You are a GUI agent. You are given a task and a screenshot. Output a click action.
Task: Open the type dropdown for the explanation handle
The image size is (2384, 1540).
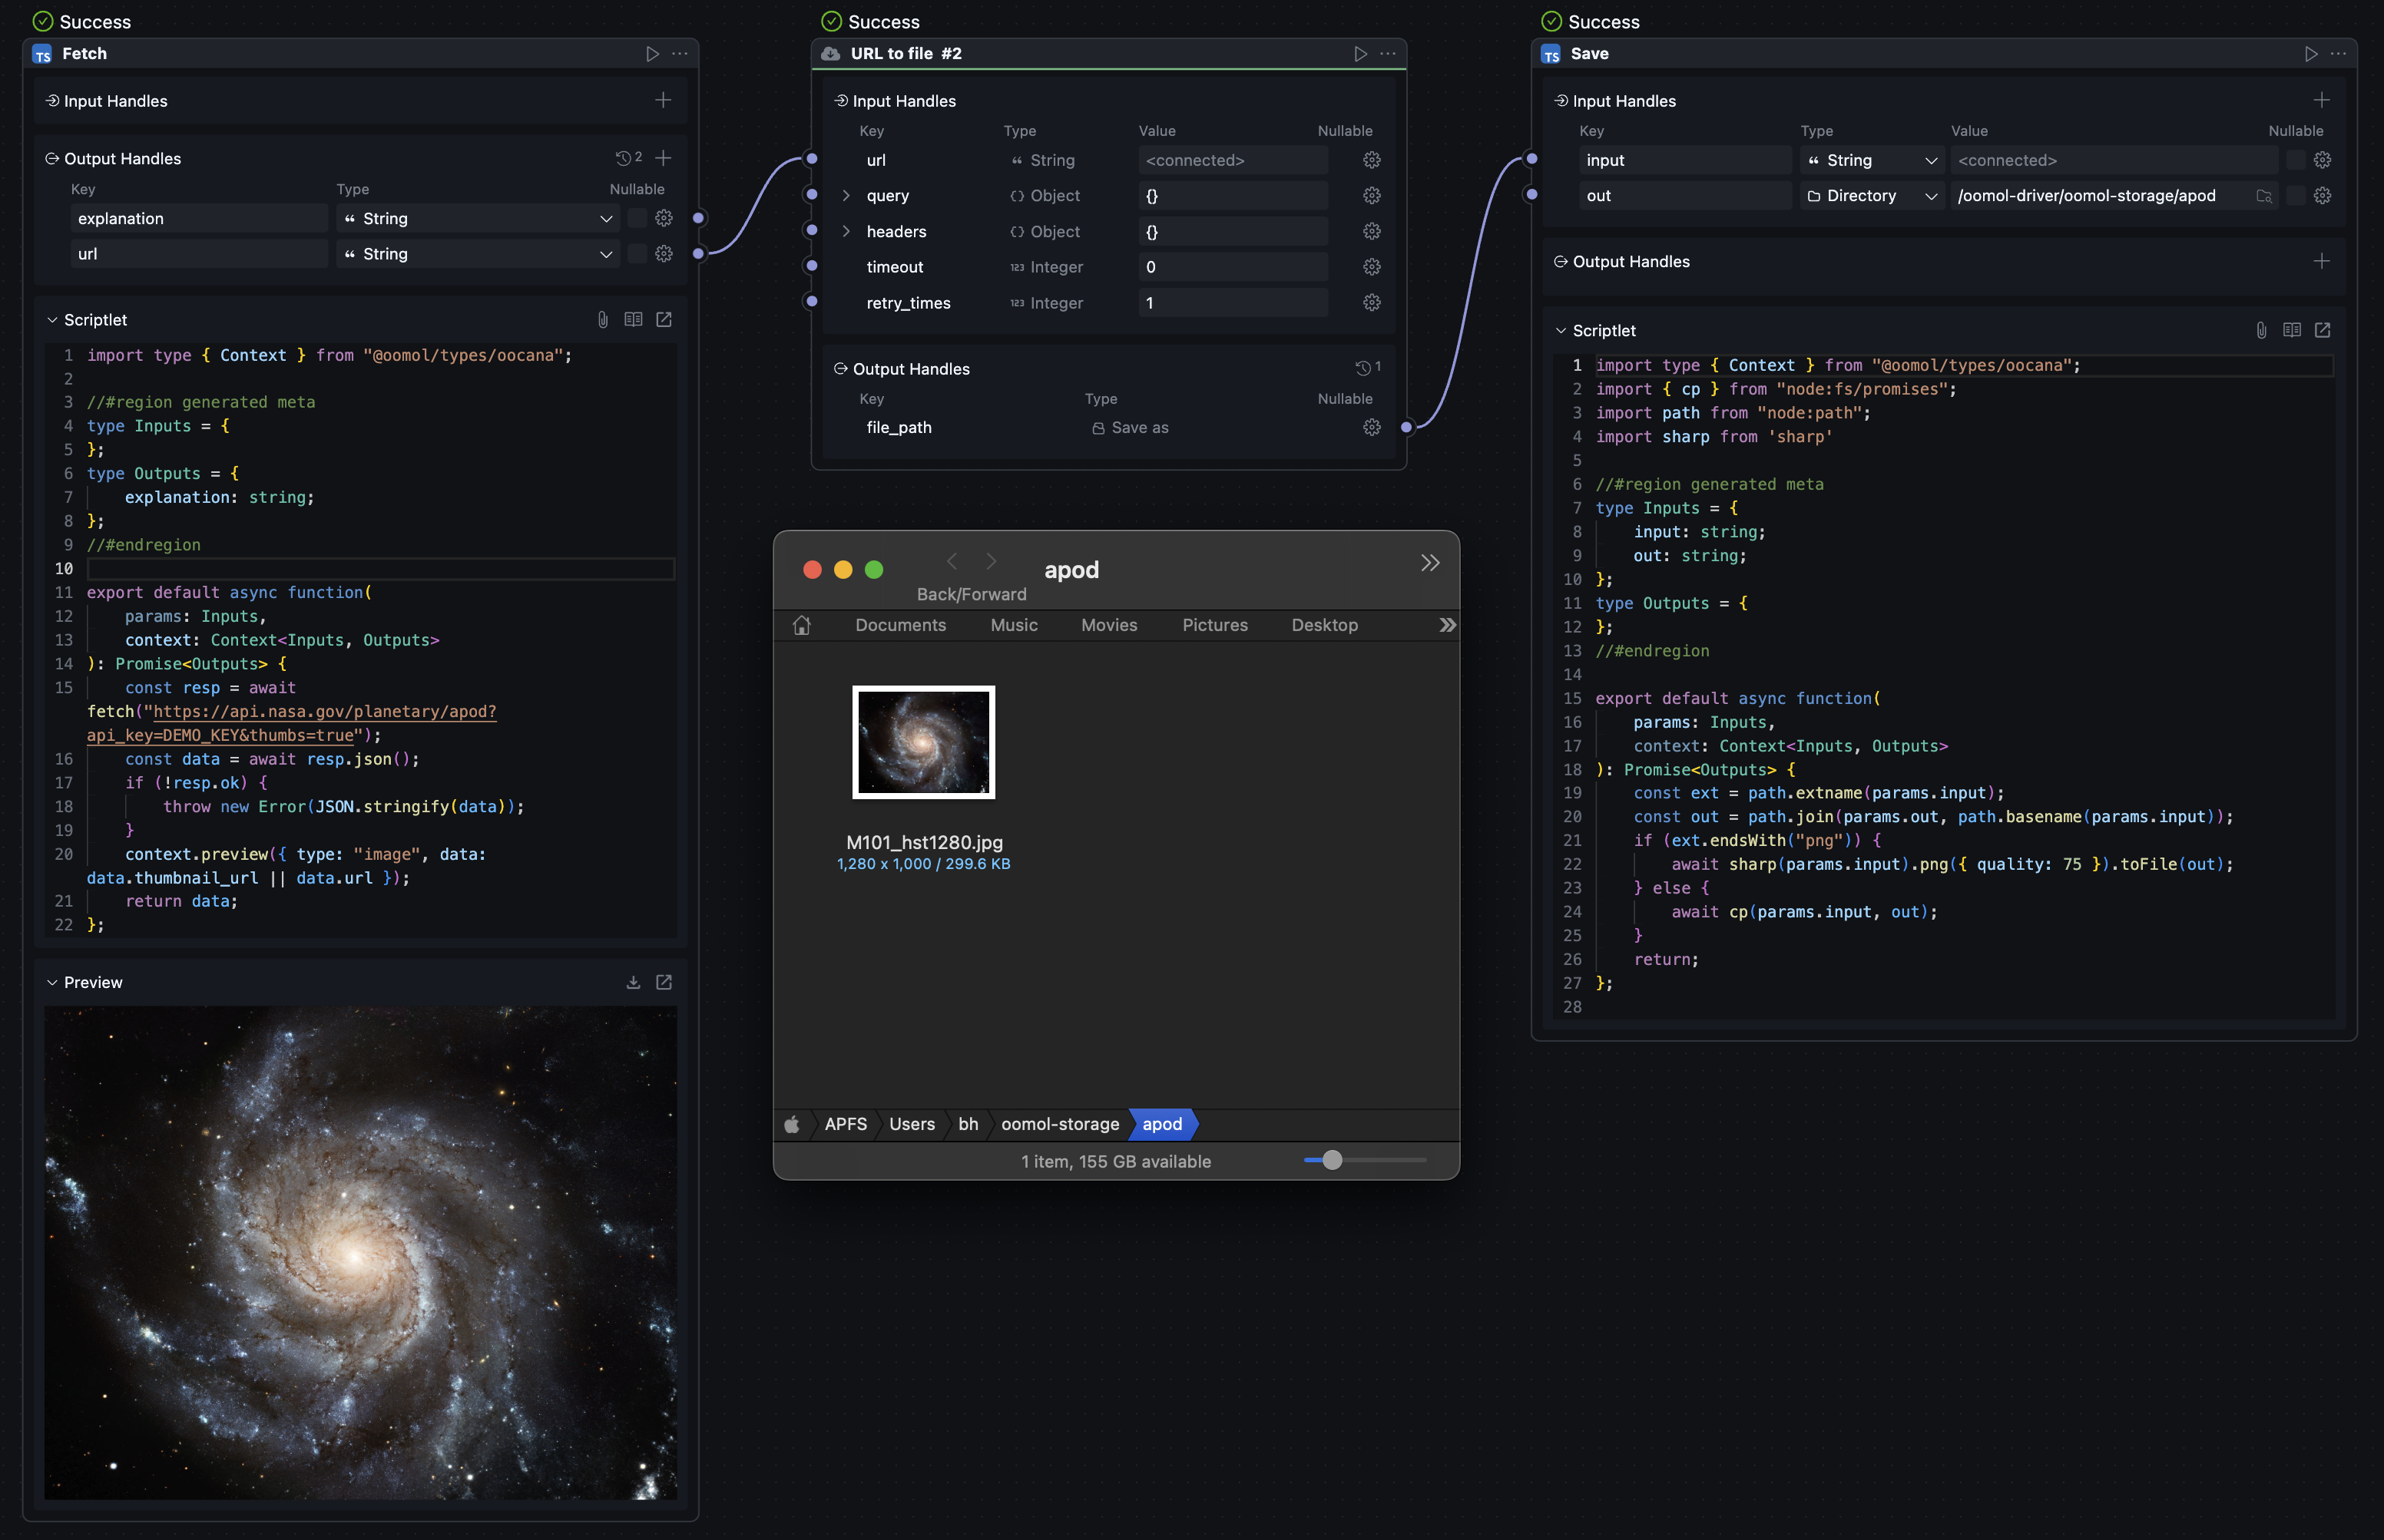pyautogui.click(x=477, y=218)
